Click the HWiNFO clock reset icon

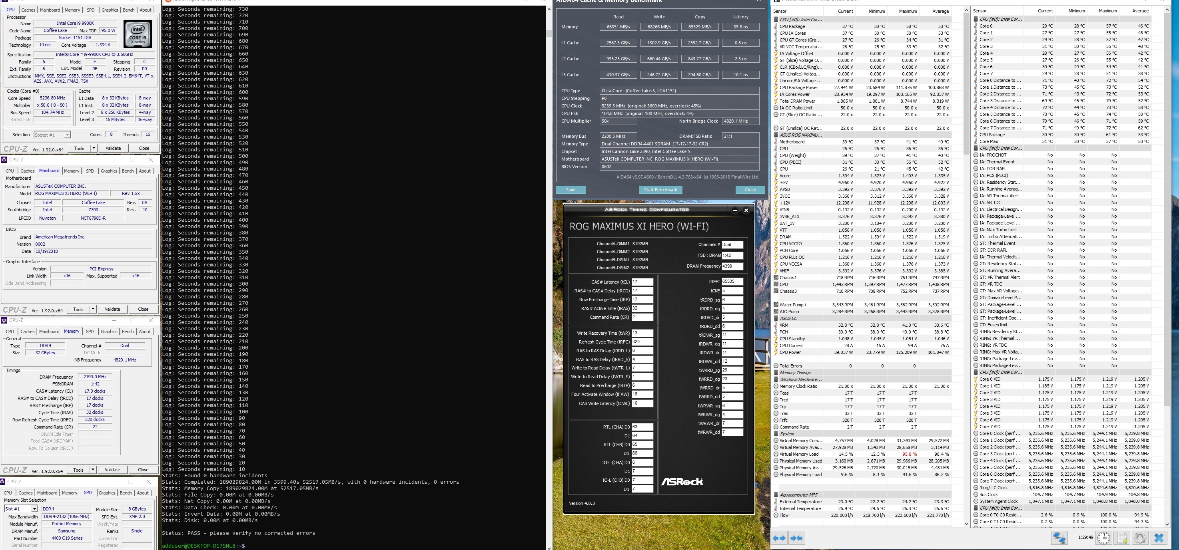[x=1104, y=538]
